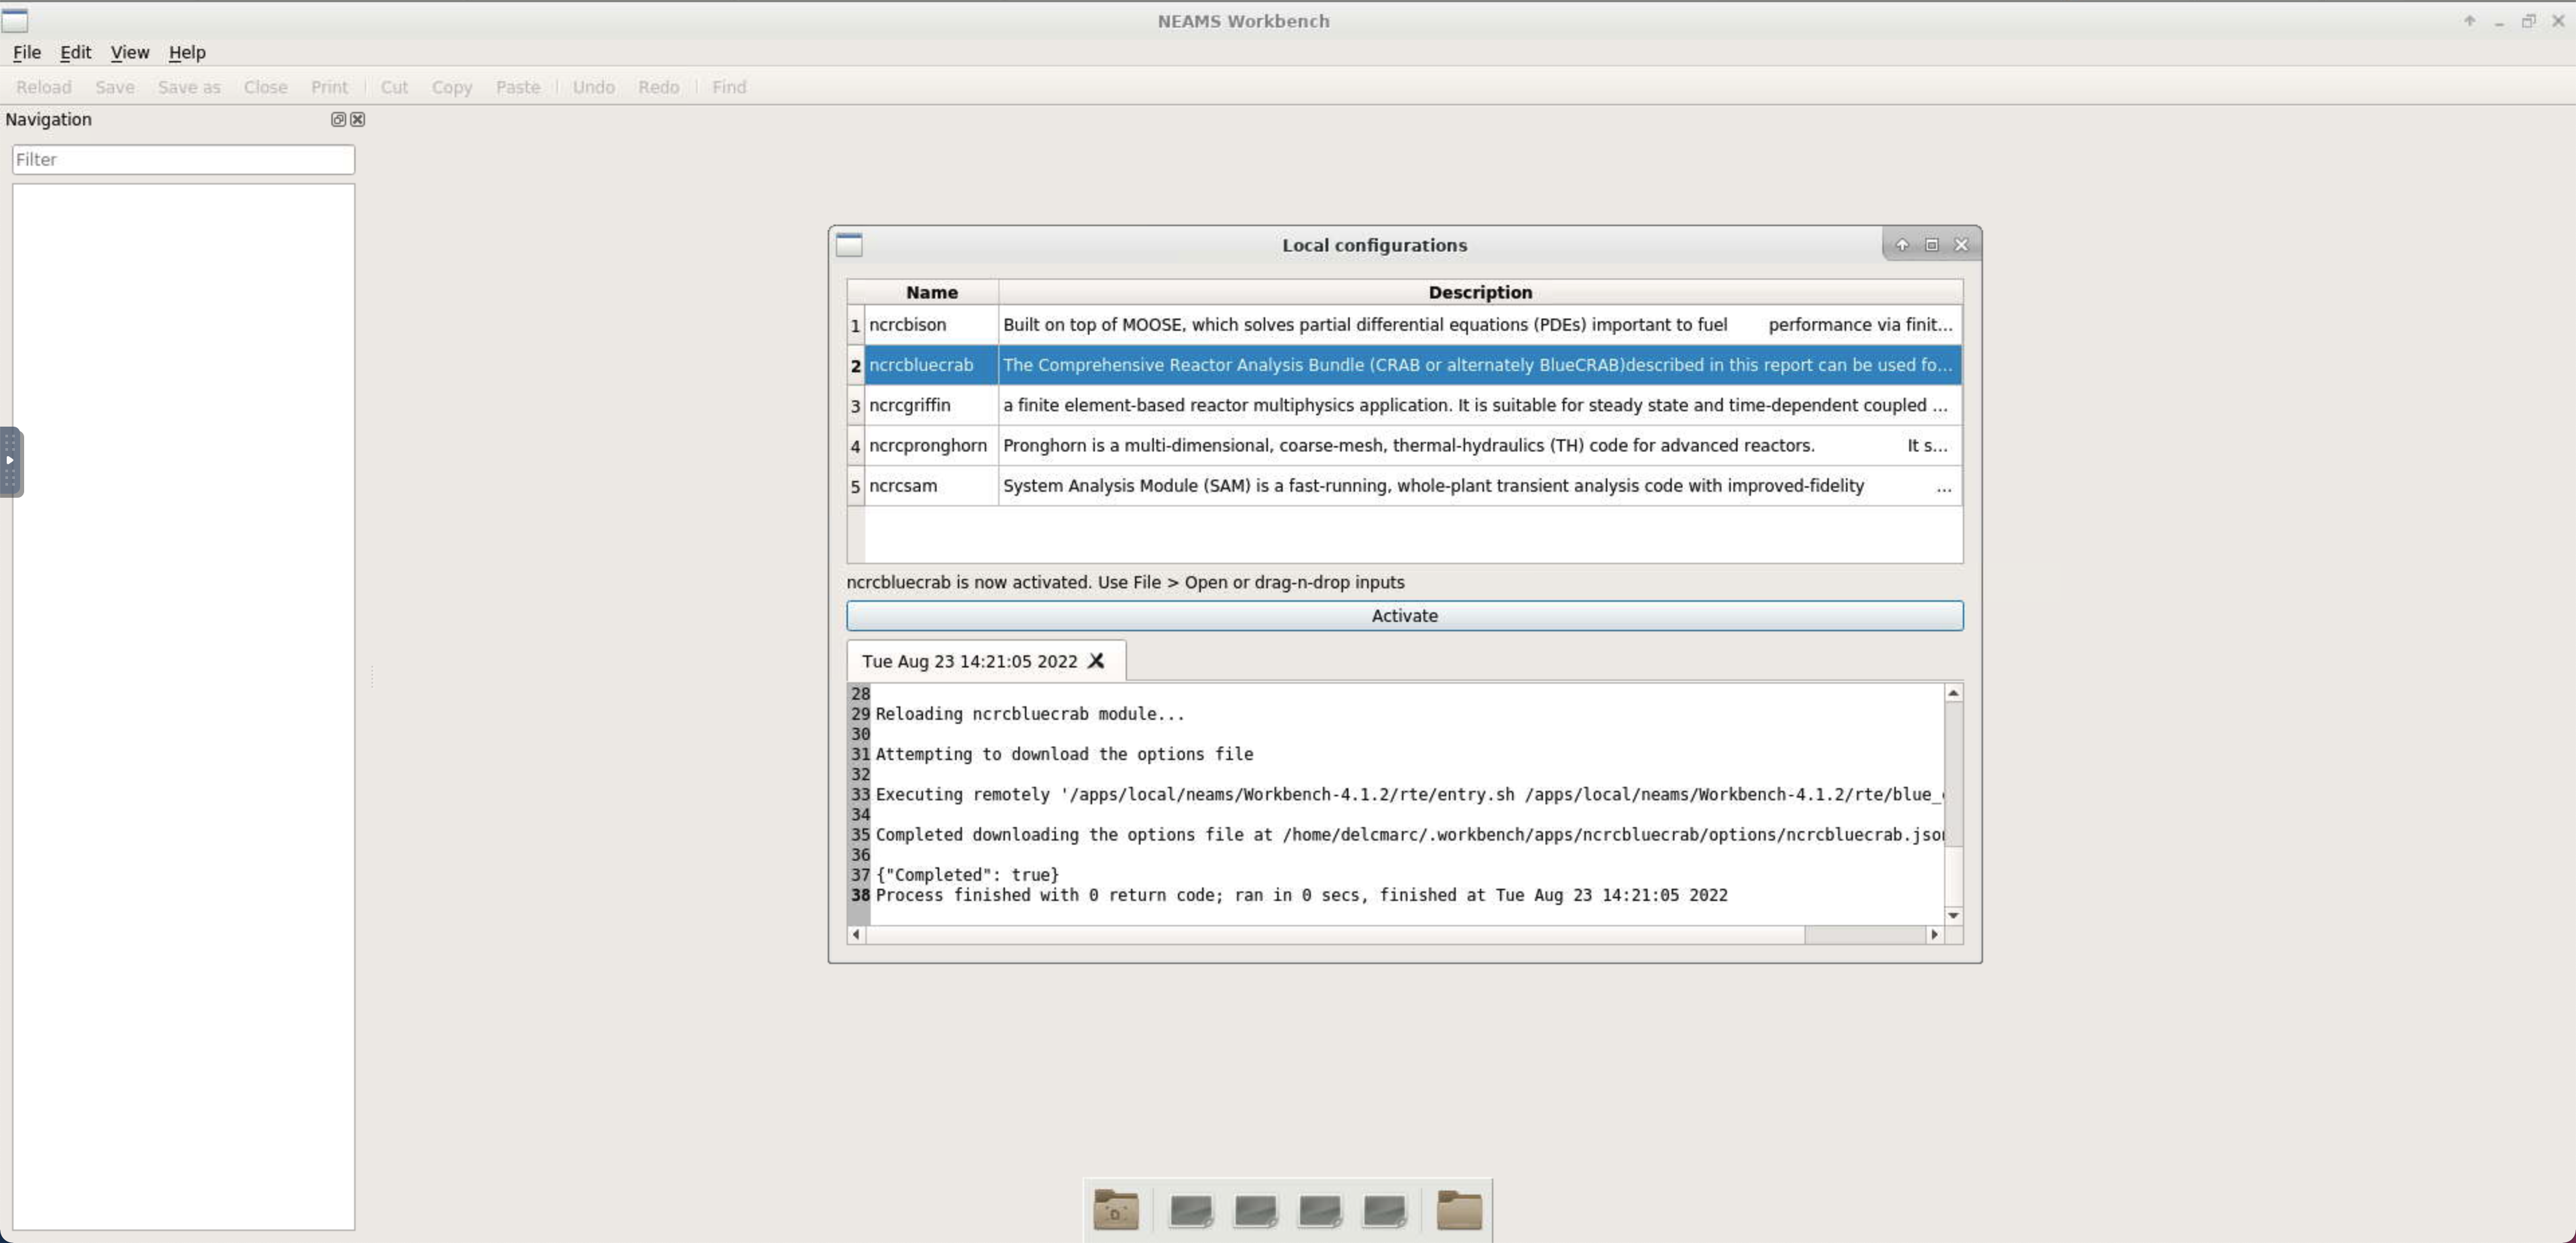2576x1243 pixels.
Task: Expand the collapsed side panel handle on left edge
Action: click(x=10, y=461)
